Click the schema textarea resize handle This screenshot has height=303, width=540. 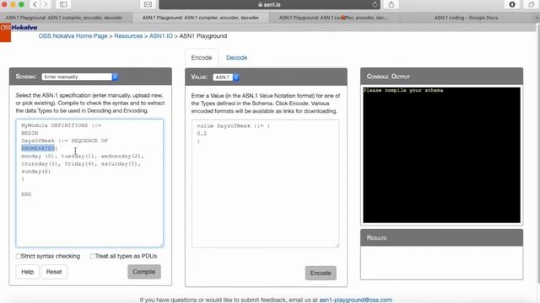pos(161,245)
